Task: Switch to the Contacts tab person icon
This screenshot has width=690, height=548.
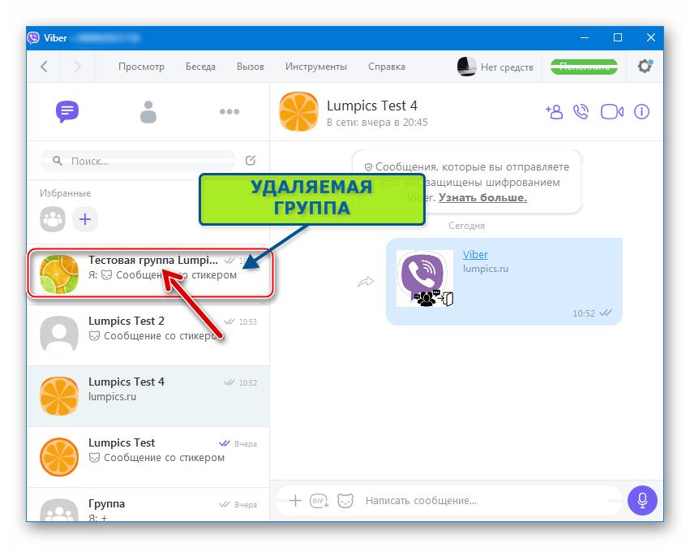Action: click(148, 112)
